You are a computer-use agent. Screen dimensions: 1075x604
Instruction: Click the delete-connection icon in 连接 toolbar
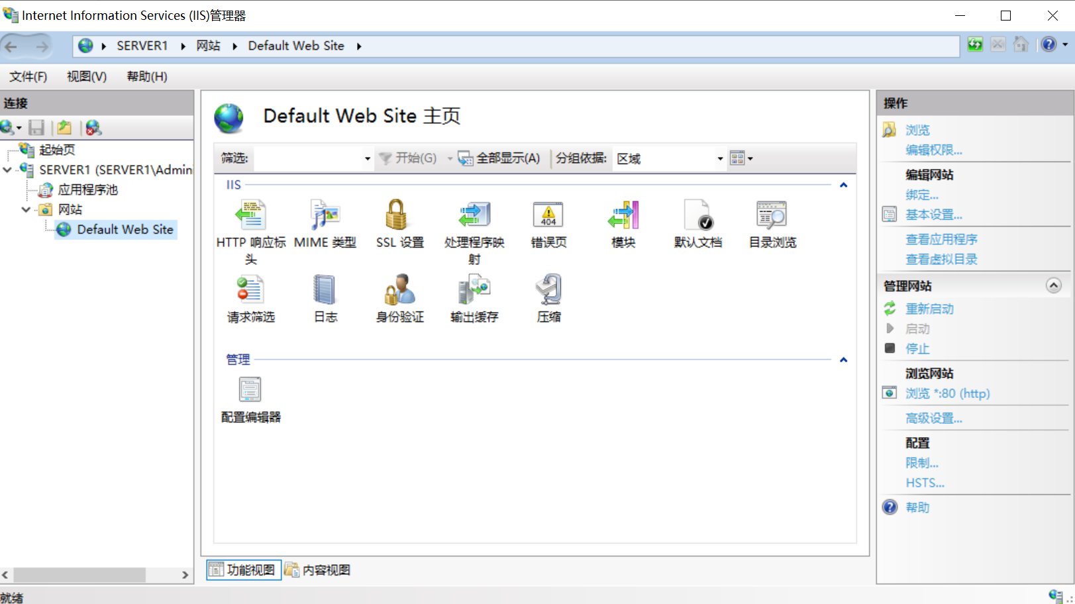point(93,128)
